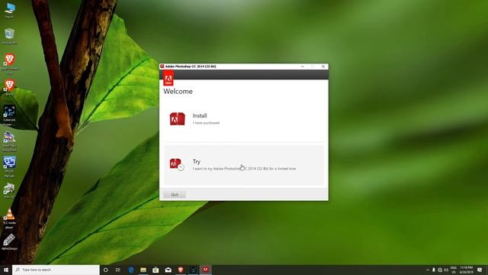Close the Adobe Photoshop installer window

[x=323, y=66]
